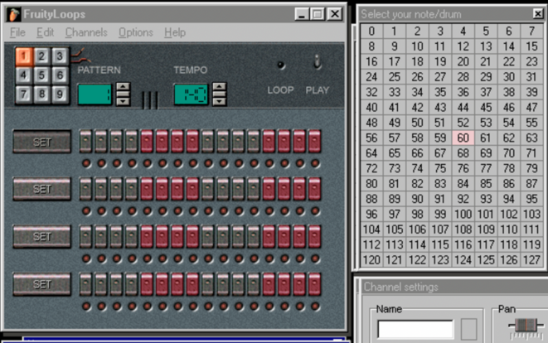Viewport: 548px width, 343px height.
Task: Decrease the tempo with down arrow
Action: point(219,102)
